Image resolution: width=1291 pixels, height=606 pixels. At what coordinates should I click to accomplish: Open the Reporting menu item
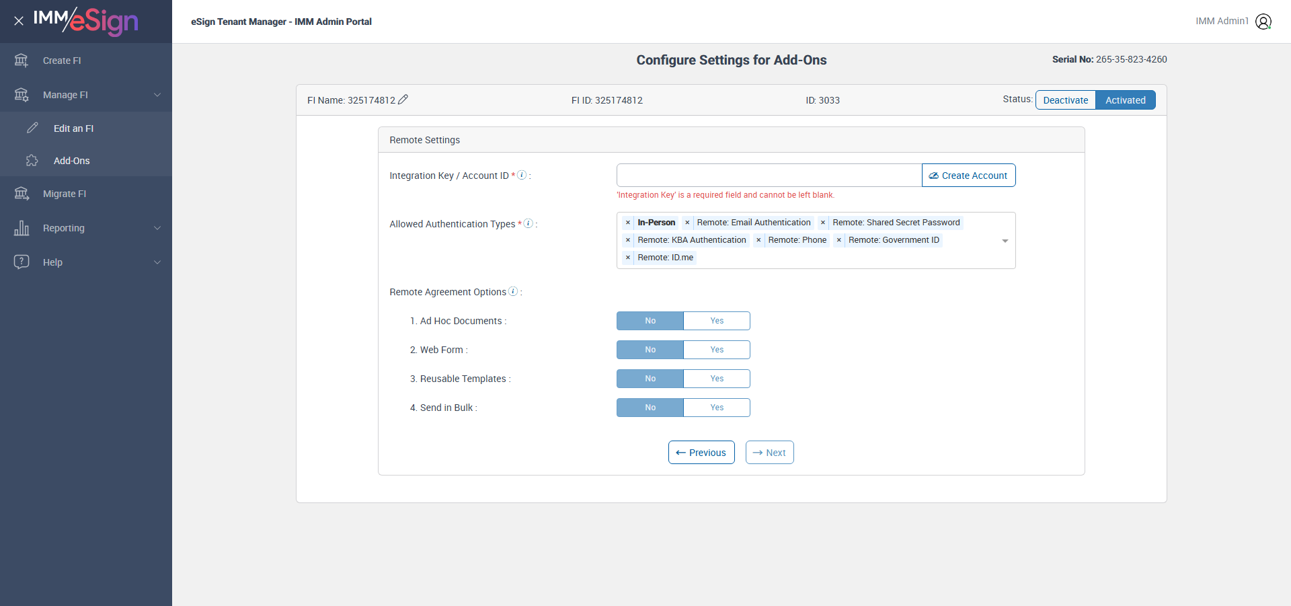point(86,228)
